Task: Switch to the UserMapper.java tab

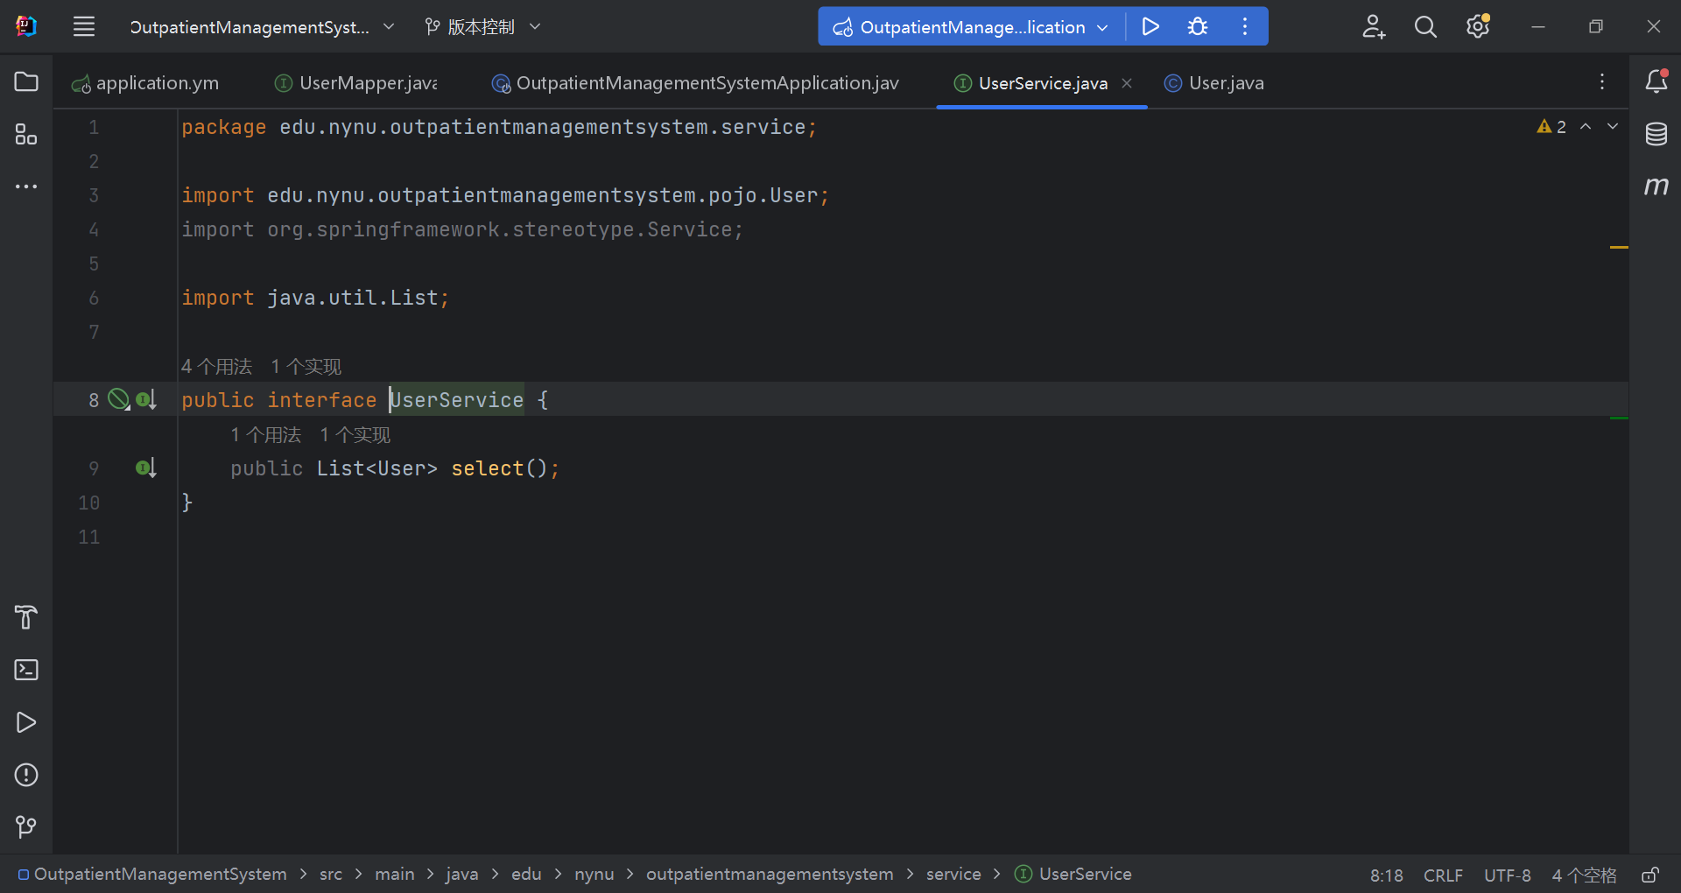Action: [357, 83]
